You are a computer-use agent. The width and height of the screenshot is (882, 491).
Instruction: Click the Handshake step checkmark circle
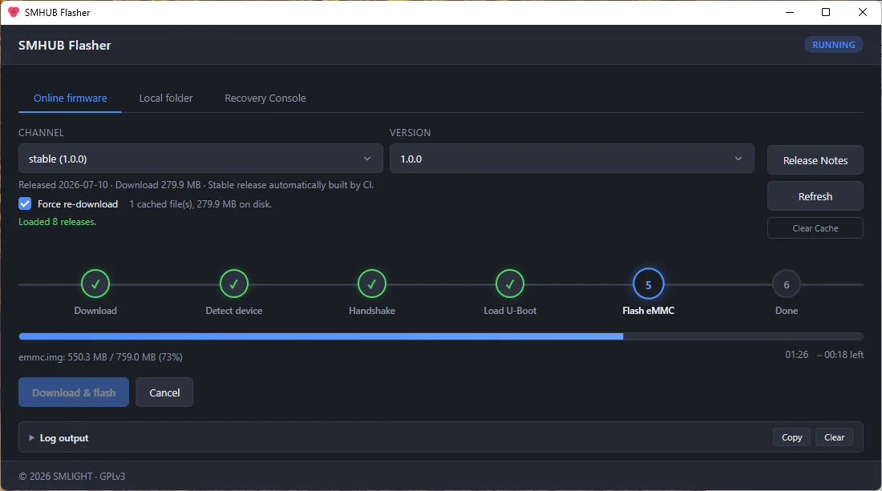pyautogui.click(x=372, y=284)
